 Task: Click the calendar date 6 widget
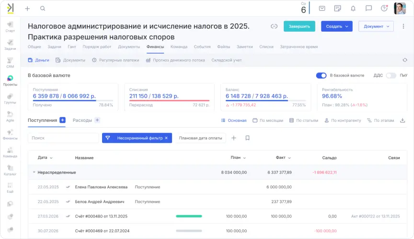pos(304,8)
